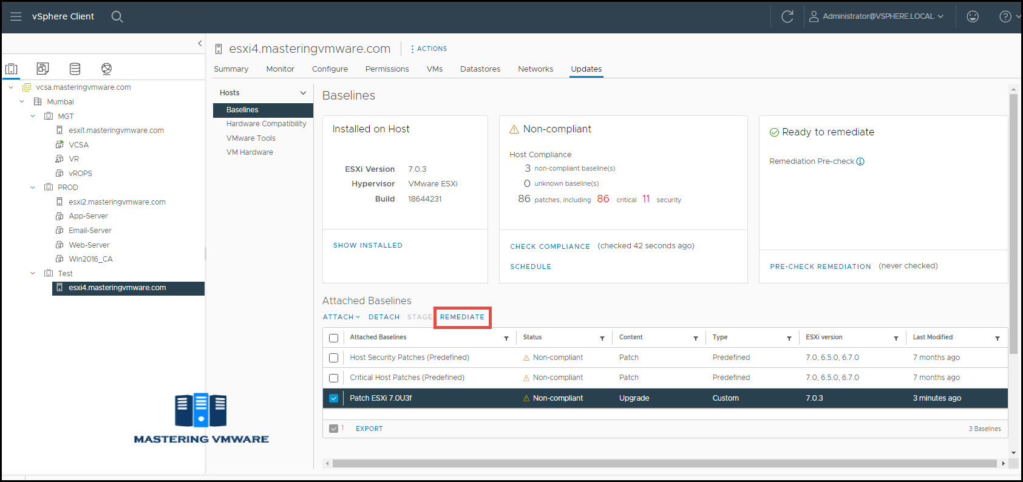1023x482 pixels.
Task: Click the Remediation Pre-check info icon
Action: click(x=860, y=161)
